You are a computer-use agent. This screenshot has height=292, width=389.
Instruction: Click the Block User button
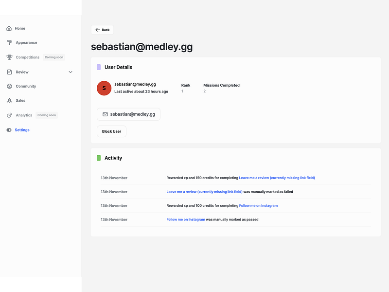[x=111, y=131]
